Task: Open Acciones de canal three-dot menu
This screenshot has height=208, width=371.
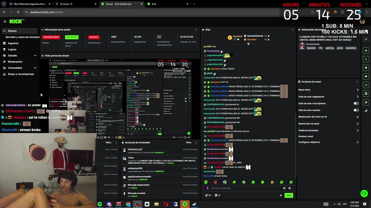Action: coord(357,82)
